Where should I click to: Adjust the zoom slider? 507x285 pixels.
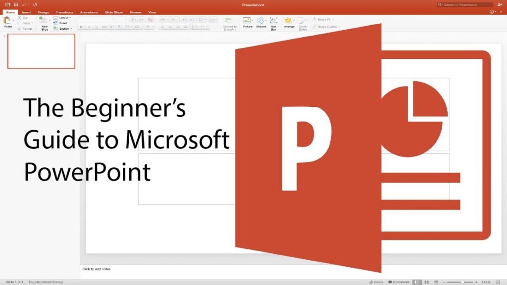pos(463,281)
